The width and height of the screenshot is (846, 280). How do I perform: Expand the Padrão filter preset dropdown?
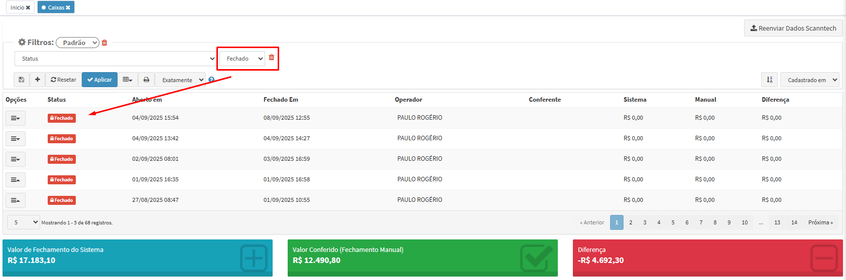(x=77, y=43)
